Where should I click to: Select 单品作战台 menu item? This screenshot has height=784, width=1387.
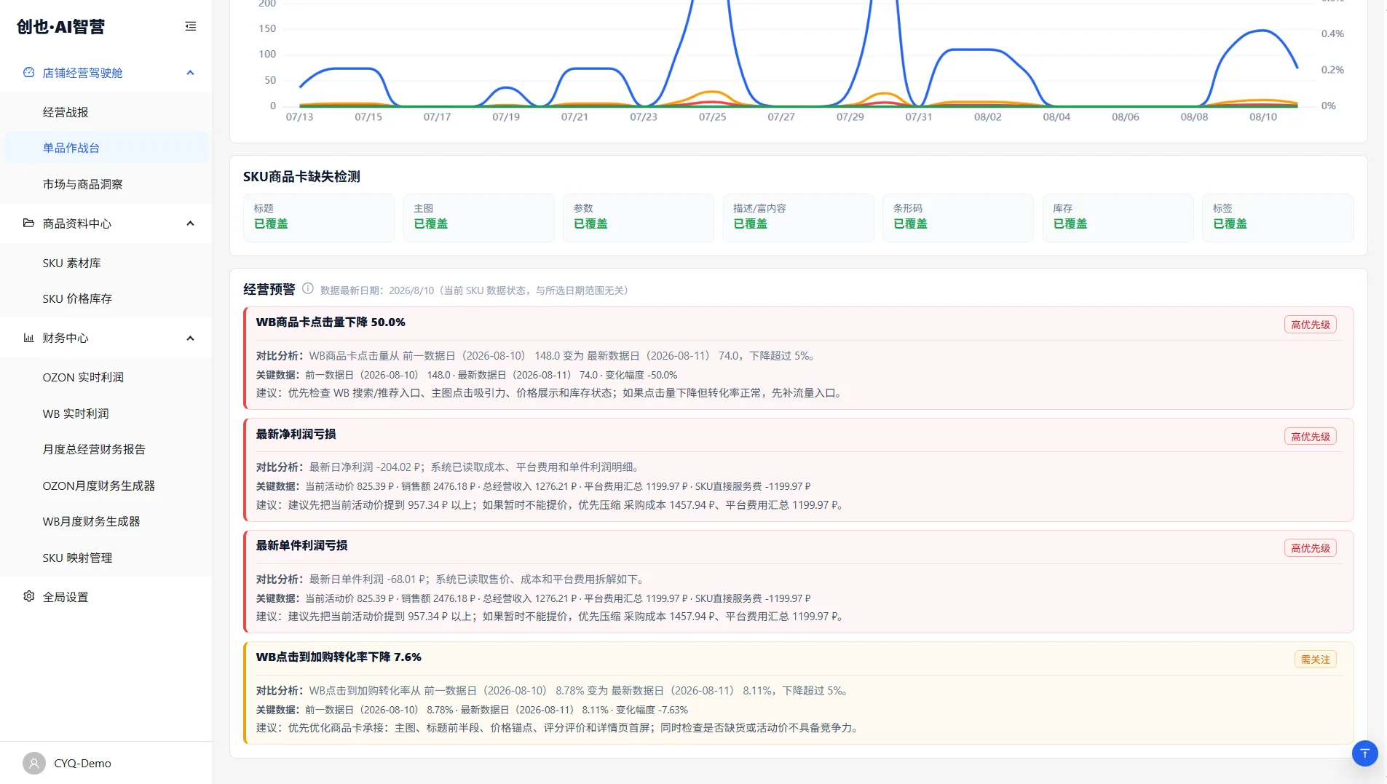click(x=106, y=148)
